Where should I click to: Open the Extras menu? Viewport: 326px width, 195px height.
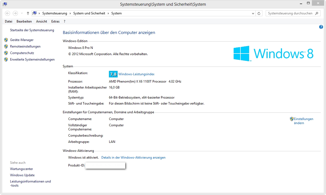click(55, 21)
